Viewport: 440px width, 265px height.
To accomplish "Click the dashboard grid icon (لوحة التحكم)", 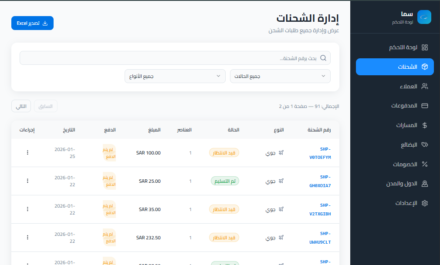I will click(425, 47).
